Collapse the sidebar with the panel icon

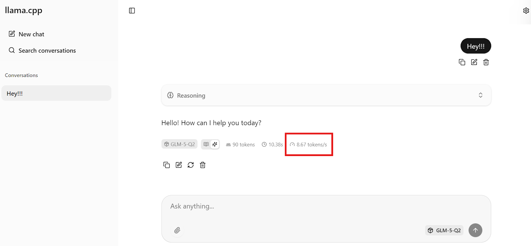click(x=132, y=11)
